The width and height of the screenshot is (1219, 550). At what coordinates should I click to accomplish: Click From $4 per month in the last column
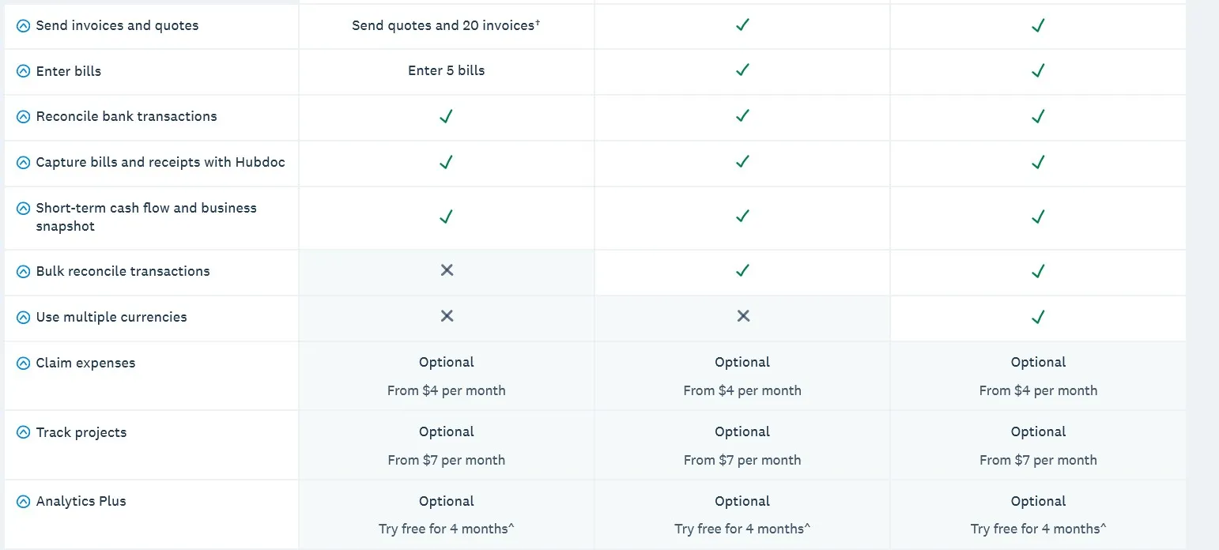pos(1038,390)
